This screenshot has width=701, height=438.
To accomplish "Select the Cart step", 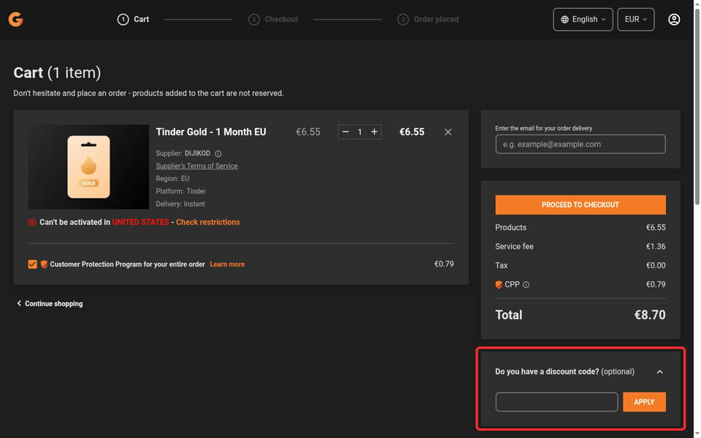I will pyautogui.click(x=133, y=19).
